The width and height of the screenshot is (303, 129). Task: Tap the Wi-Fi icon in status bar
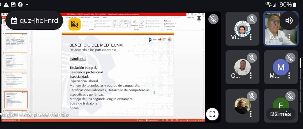click(x=268, y=4)
